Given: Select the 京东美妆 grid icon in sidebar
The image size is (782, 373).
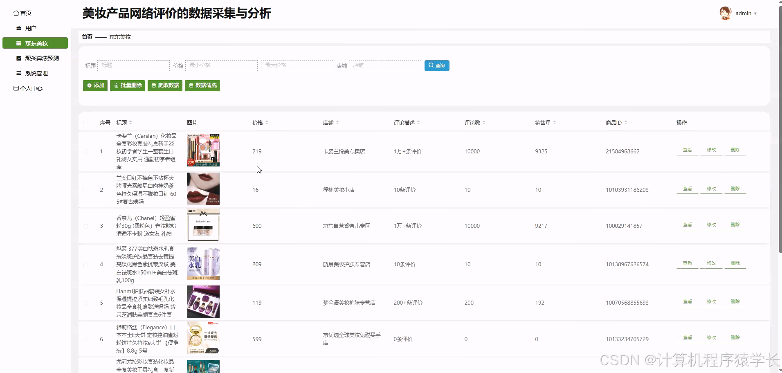Looking at the screenshot, I should pyautogui.click(x=18, y=43).
